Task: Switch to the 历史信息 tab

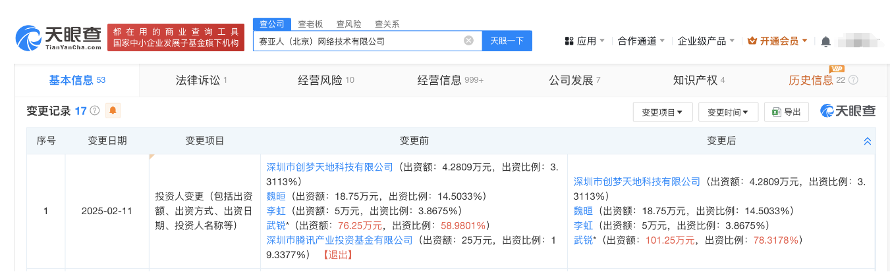Action: click(817, 80)
